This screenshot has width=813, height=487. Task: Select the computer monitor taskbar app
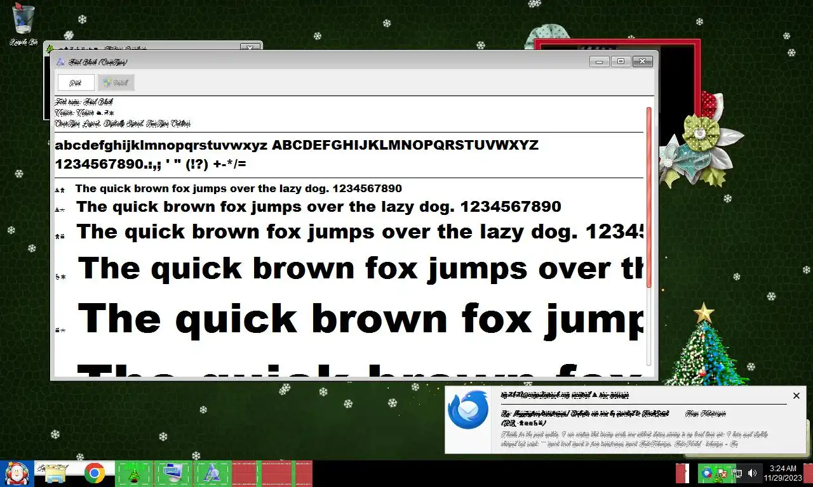(x=171, y=474)
